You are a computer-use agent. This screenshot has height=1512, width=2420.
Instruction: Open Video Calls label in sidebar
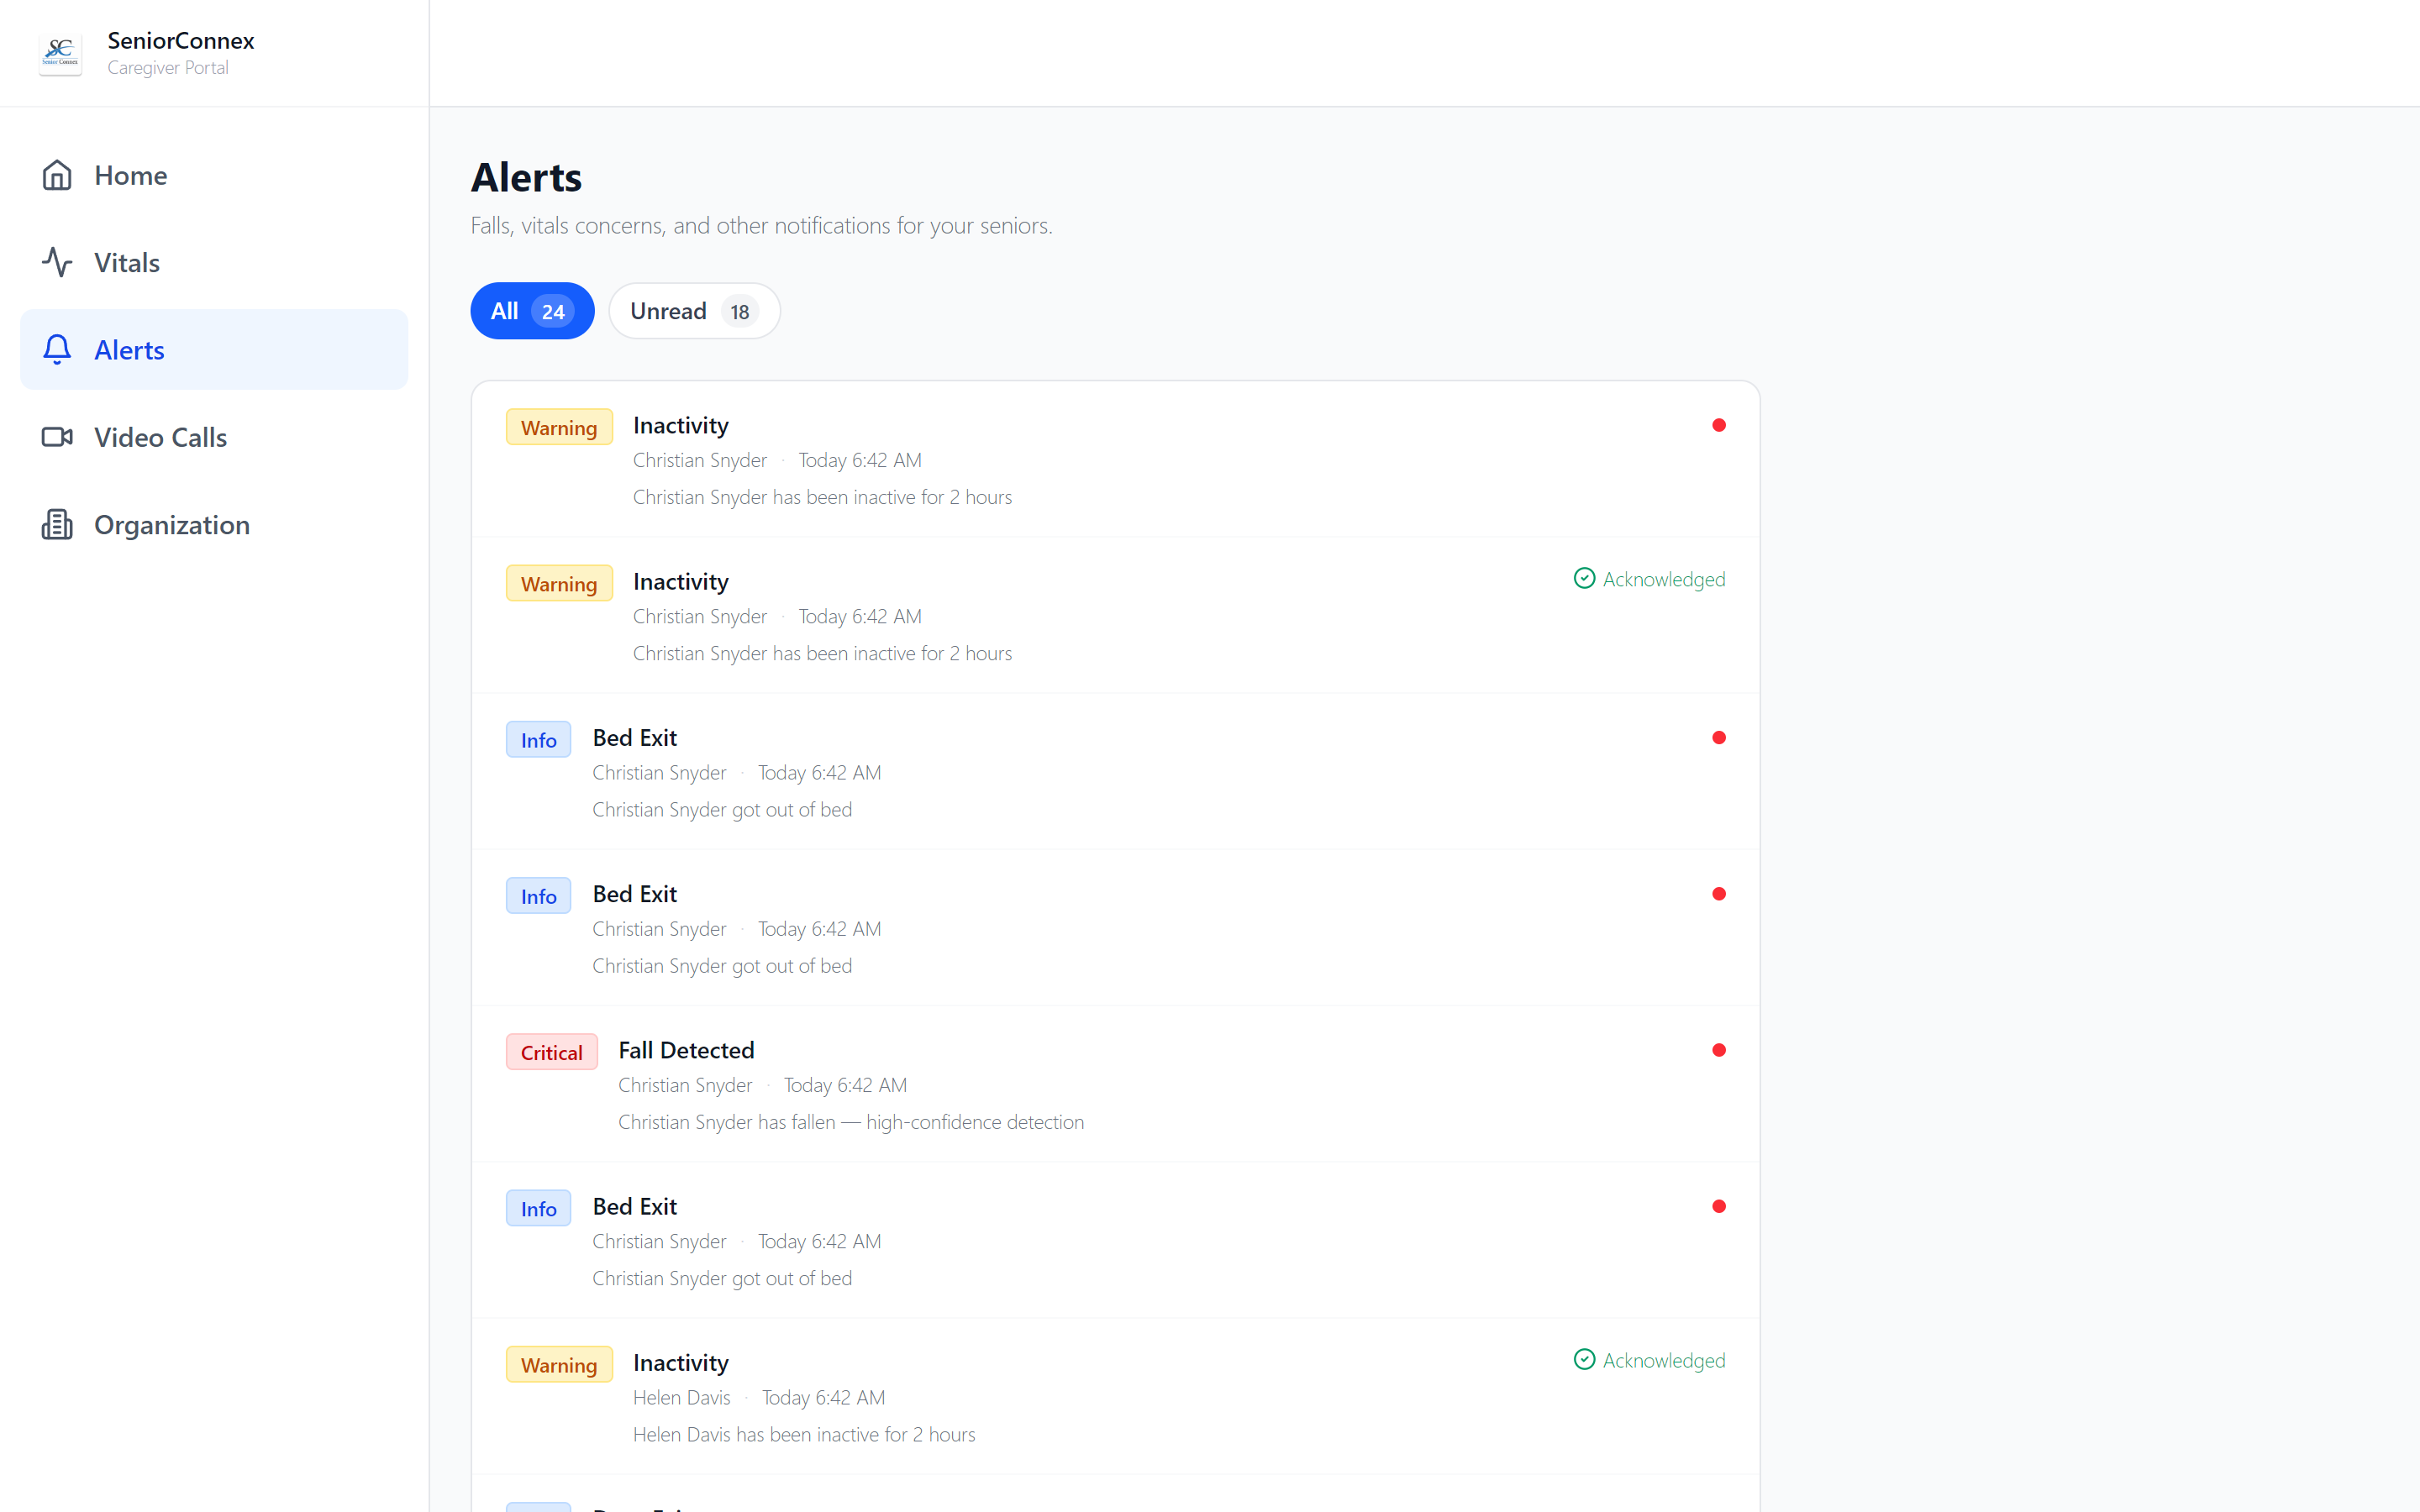point(160,437)
